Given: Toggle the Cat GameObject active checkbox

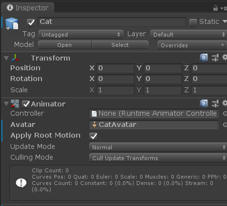Looking at the screenshot, I should pyautogui.click(x=31, y=22).
